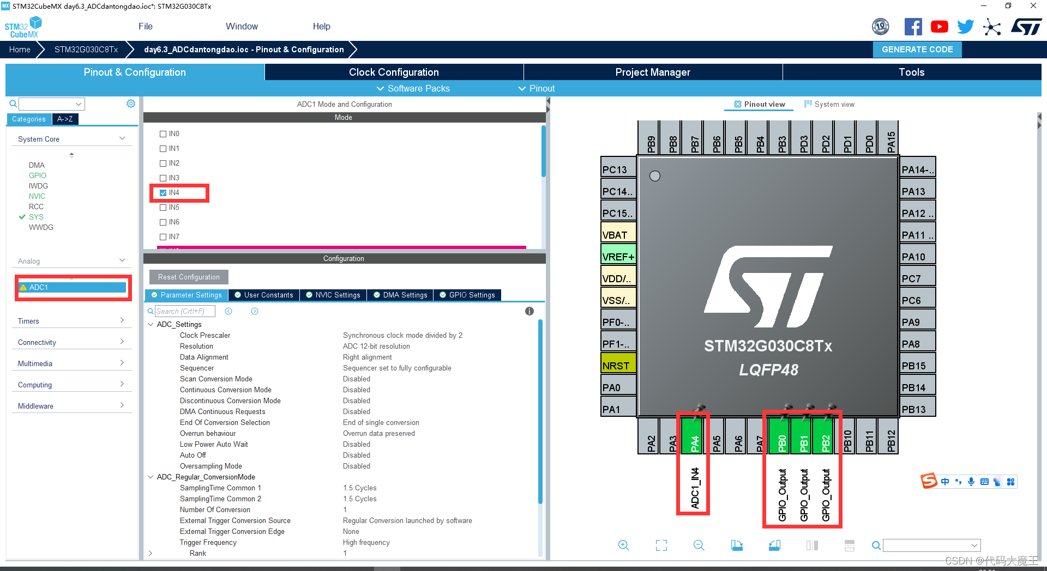Enable ADC channel IN1 checkbox
This screenshot has width=1047, height=571.
163,149
